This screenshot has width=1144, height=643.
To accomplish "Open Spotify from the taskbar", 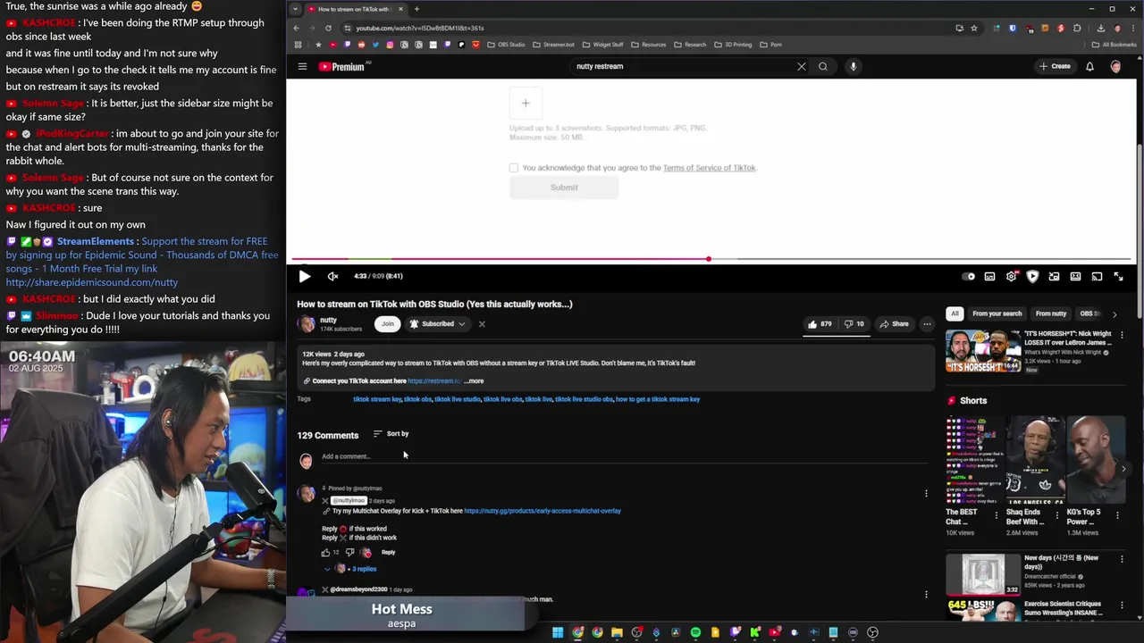I will coord(695,632).
